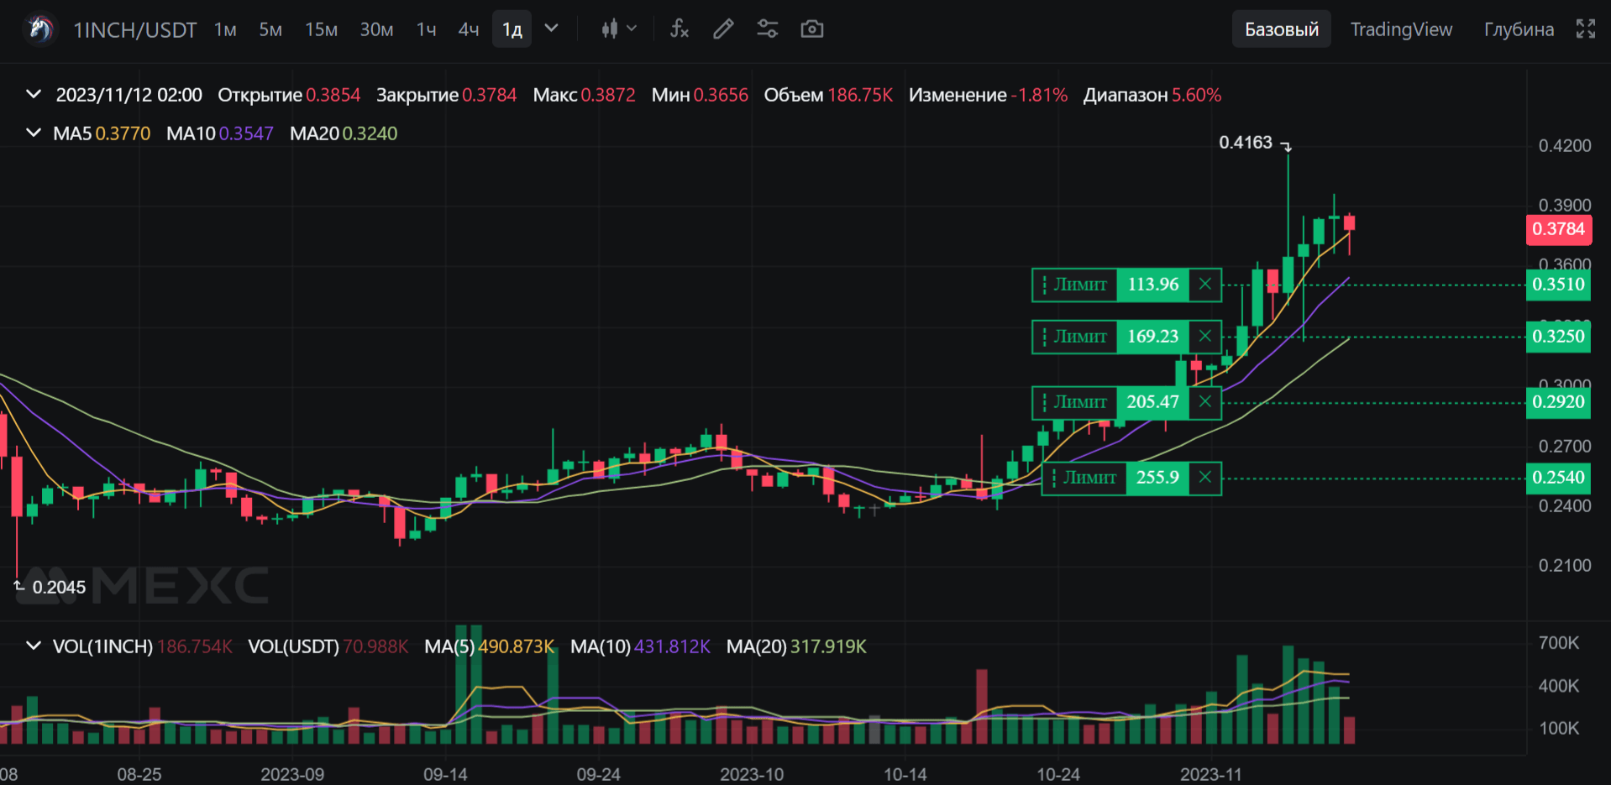Click the 0.2540 order price tag
This screenshot has width=1611, height=785.
1559,478
